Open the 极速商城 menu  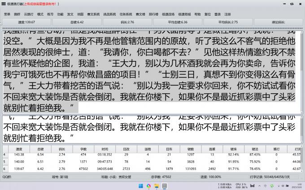coord(184,14)
